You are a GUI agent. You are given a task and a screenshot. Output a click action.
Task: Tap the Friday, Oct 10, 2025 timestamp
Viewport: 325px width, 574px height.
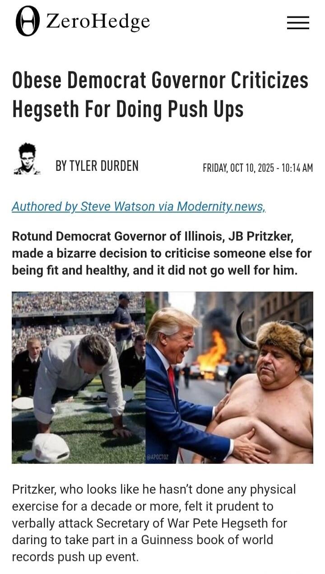[x=258, y=168]
